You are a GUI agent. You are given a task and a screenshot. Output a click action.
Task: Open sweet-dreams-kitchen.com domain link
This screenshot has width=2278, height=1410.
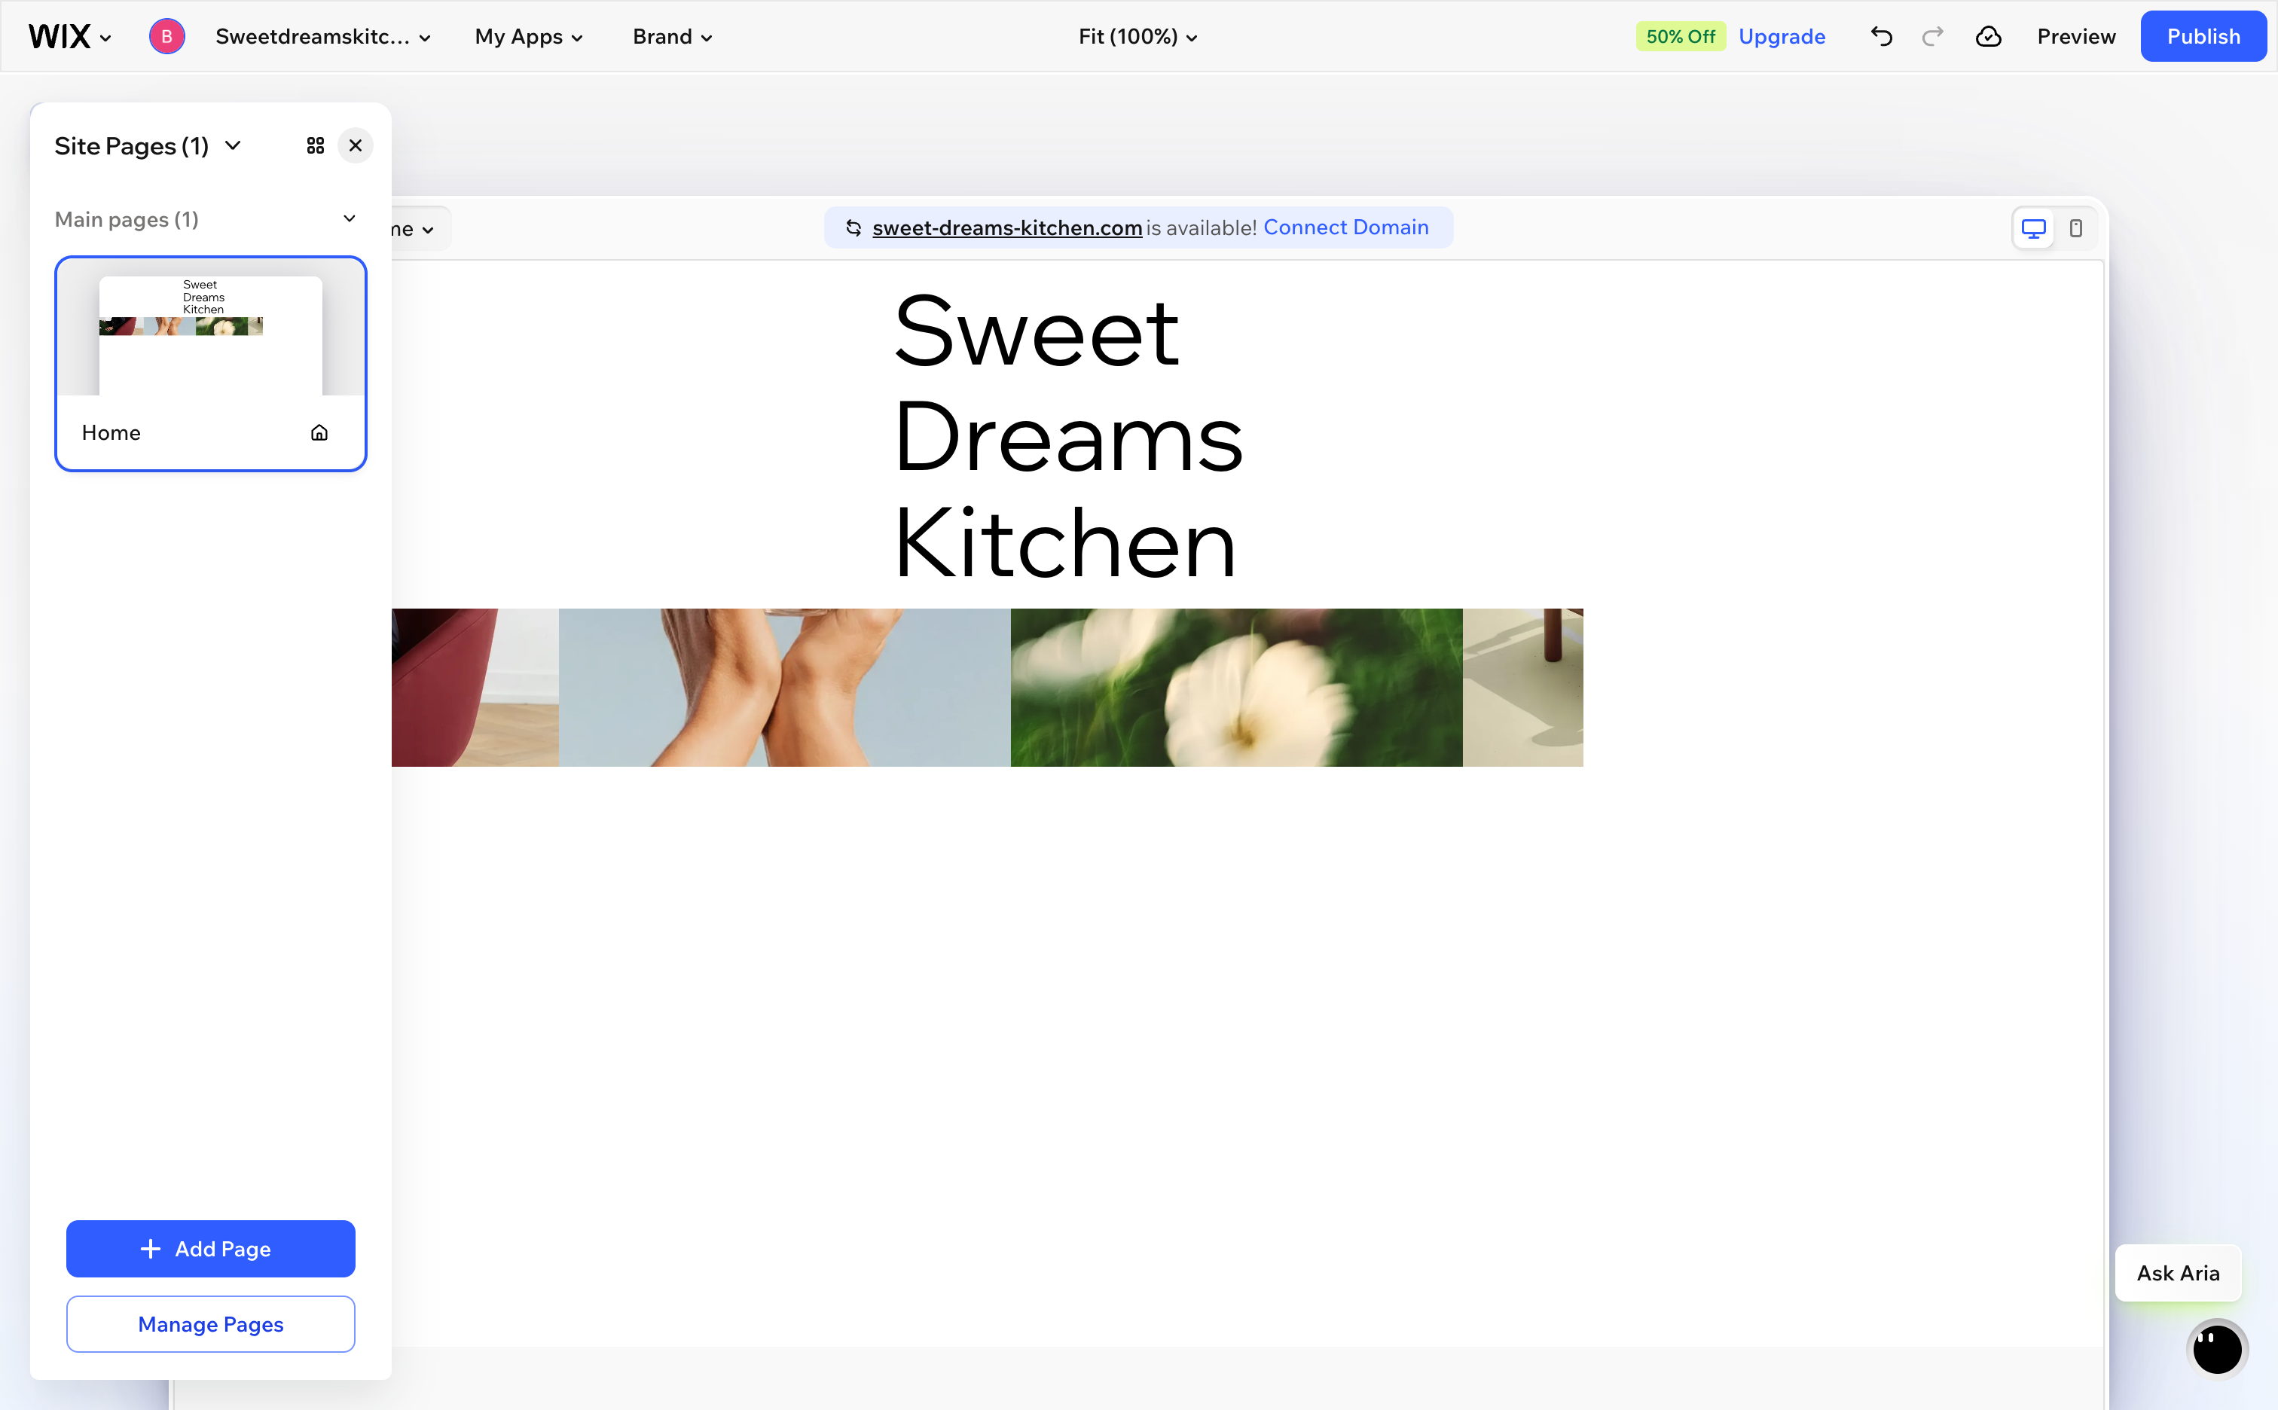pyautogui.click(x=1007, y=227)
